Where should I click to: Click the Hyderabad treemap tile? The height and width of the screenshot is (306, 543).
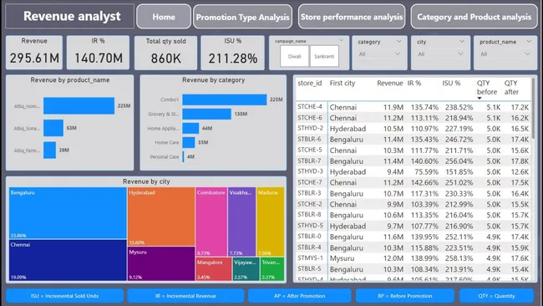(x=161, y=217)
